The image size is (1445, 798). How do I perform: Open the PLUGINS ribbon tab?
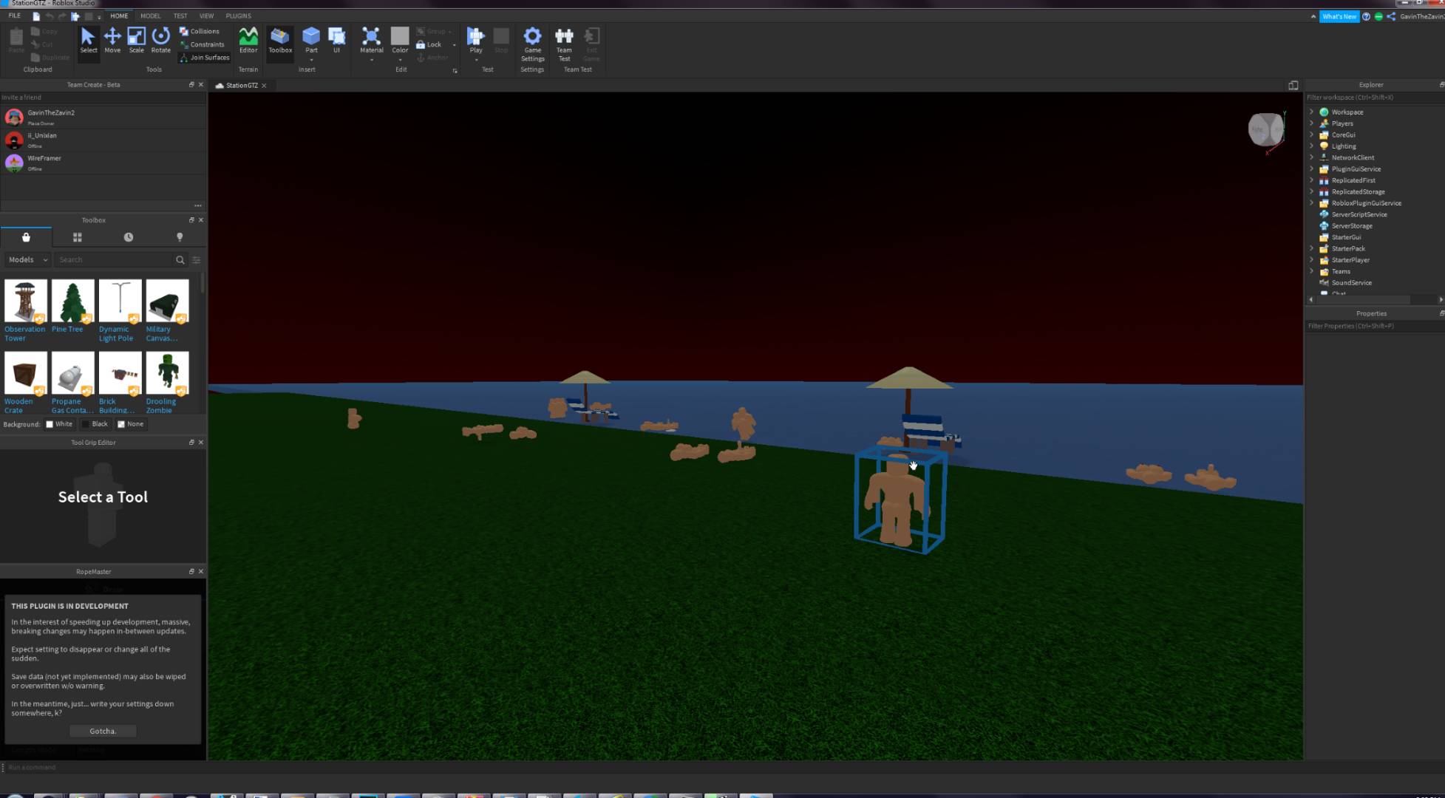point(238,16)
